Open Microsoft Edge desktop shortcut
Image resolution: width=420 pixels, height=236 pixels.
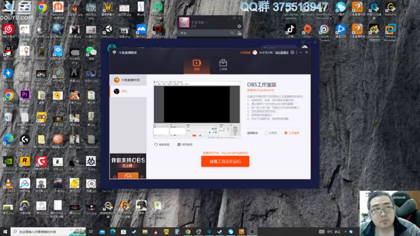(8, 142)
